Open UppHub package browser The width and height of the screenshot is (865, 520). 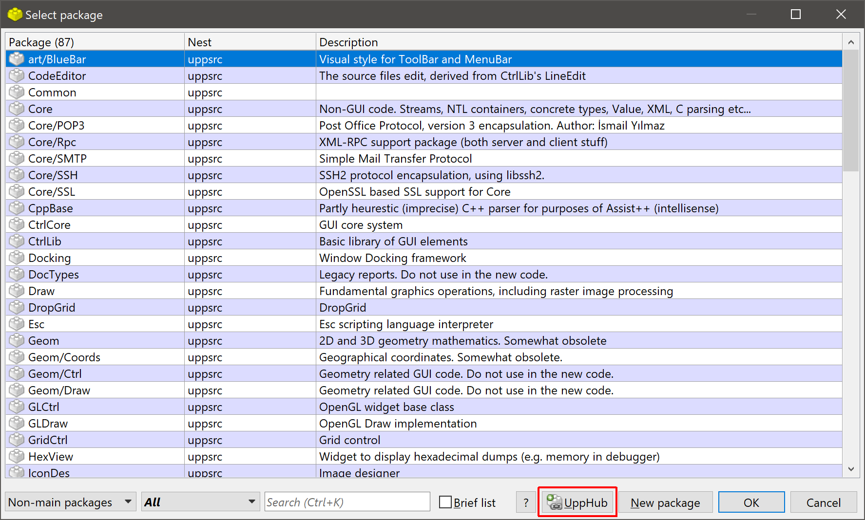click(x=577, y=502)
